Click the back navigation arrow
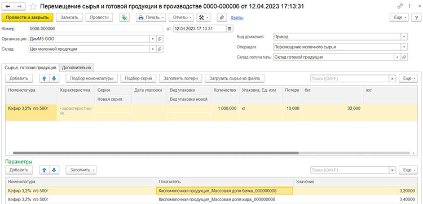The image size is (423, 204). 8,6
